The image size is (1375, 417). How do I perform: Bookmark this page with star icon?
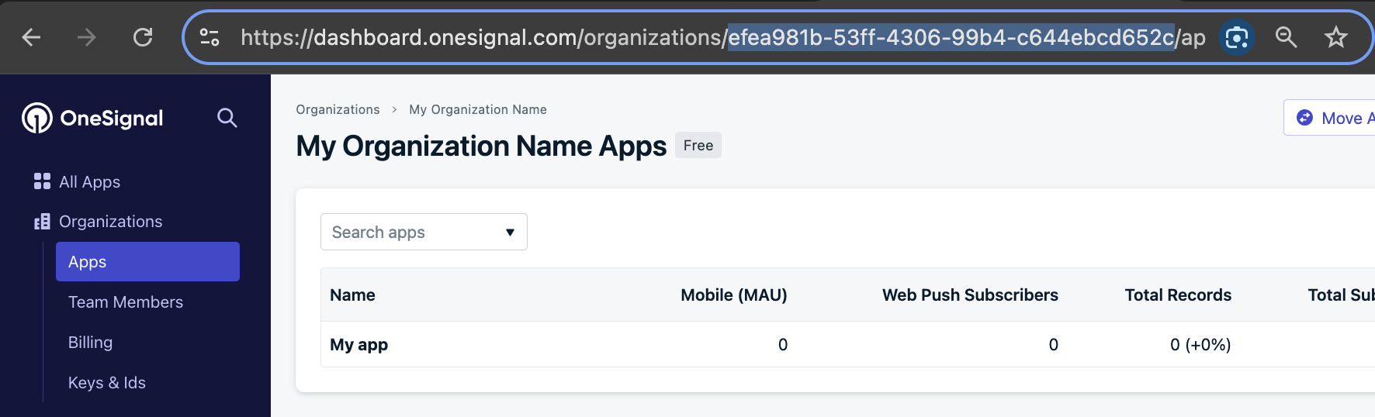pos(1336,37)
